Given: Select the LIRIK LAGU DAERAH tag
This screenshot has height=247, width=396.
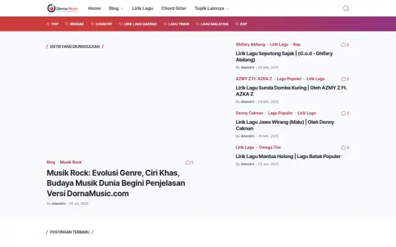Looking at the screenshot, I should point(138,24).
